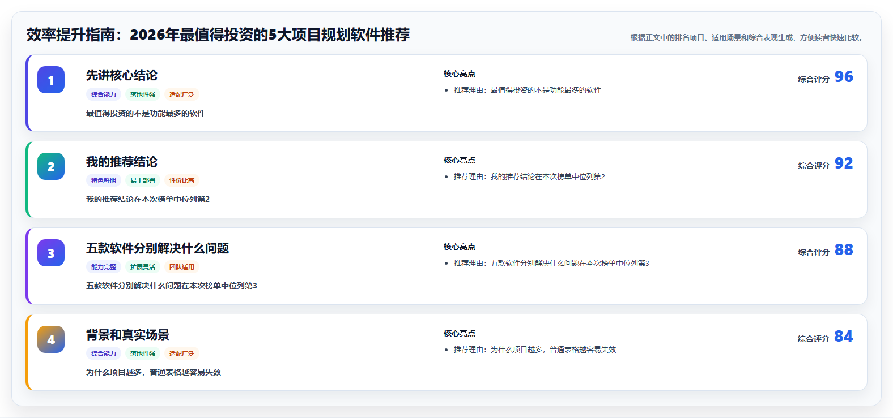893x418 pixels.
Task: Click the rank 4 number badge
Action: click(51, 339)
